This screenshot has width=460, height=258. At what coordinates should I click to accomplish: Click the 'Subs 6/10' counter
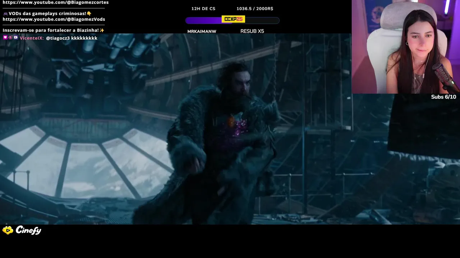click(443, 97)
